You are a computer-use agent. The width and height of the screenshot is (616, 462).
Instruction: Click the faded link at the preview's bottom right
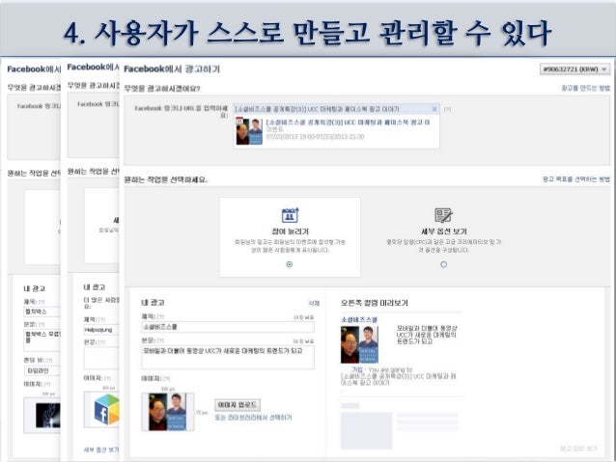click(x=579, y=448)
